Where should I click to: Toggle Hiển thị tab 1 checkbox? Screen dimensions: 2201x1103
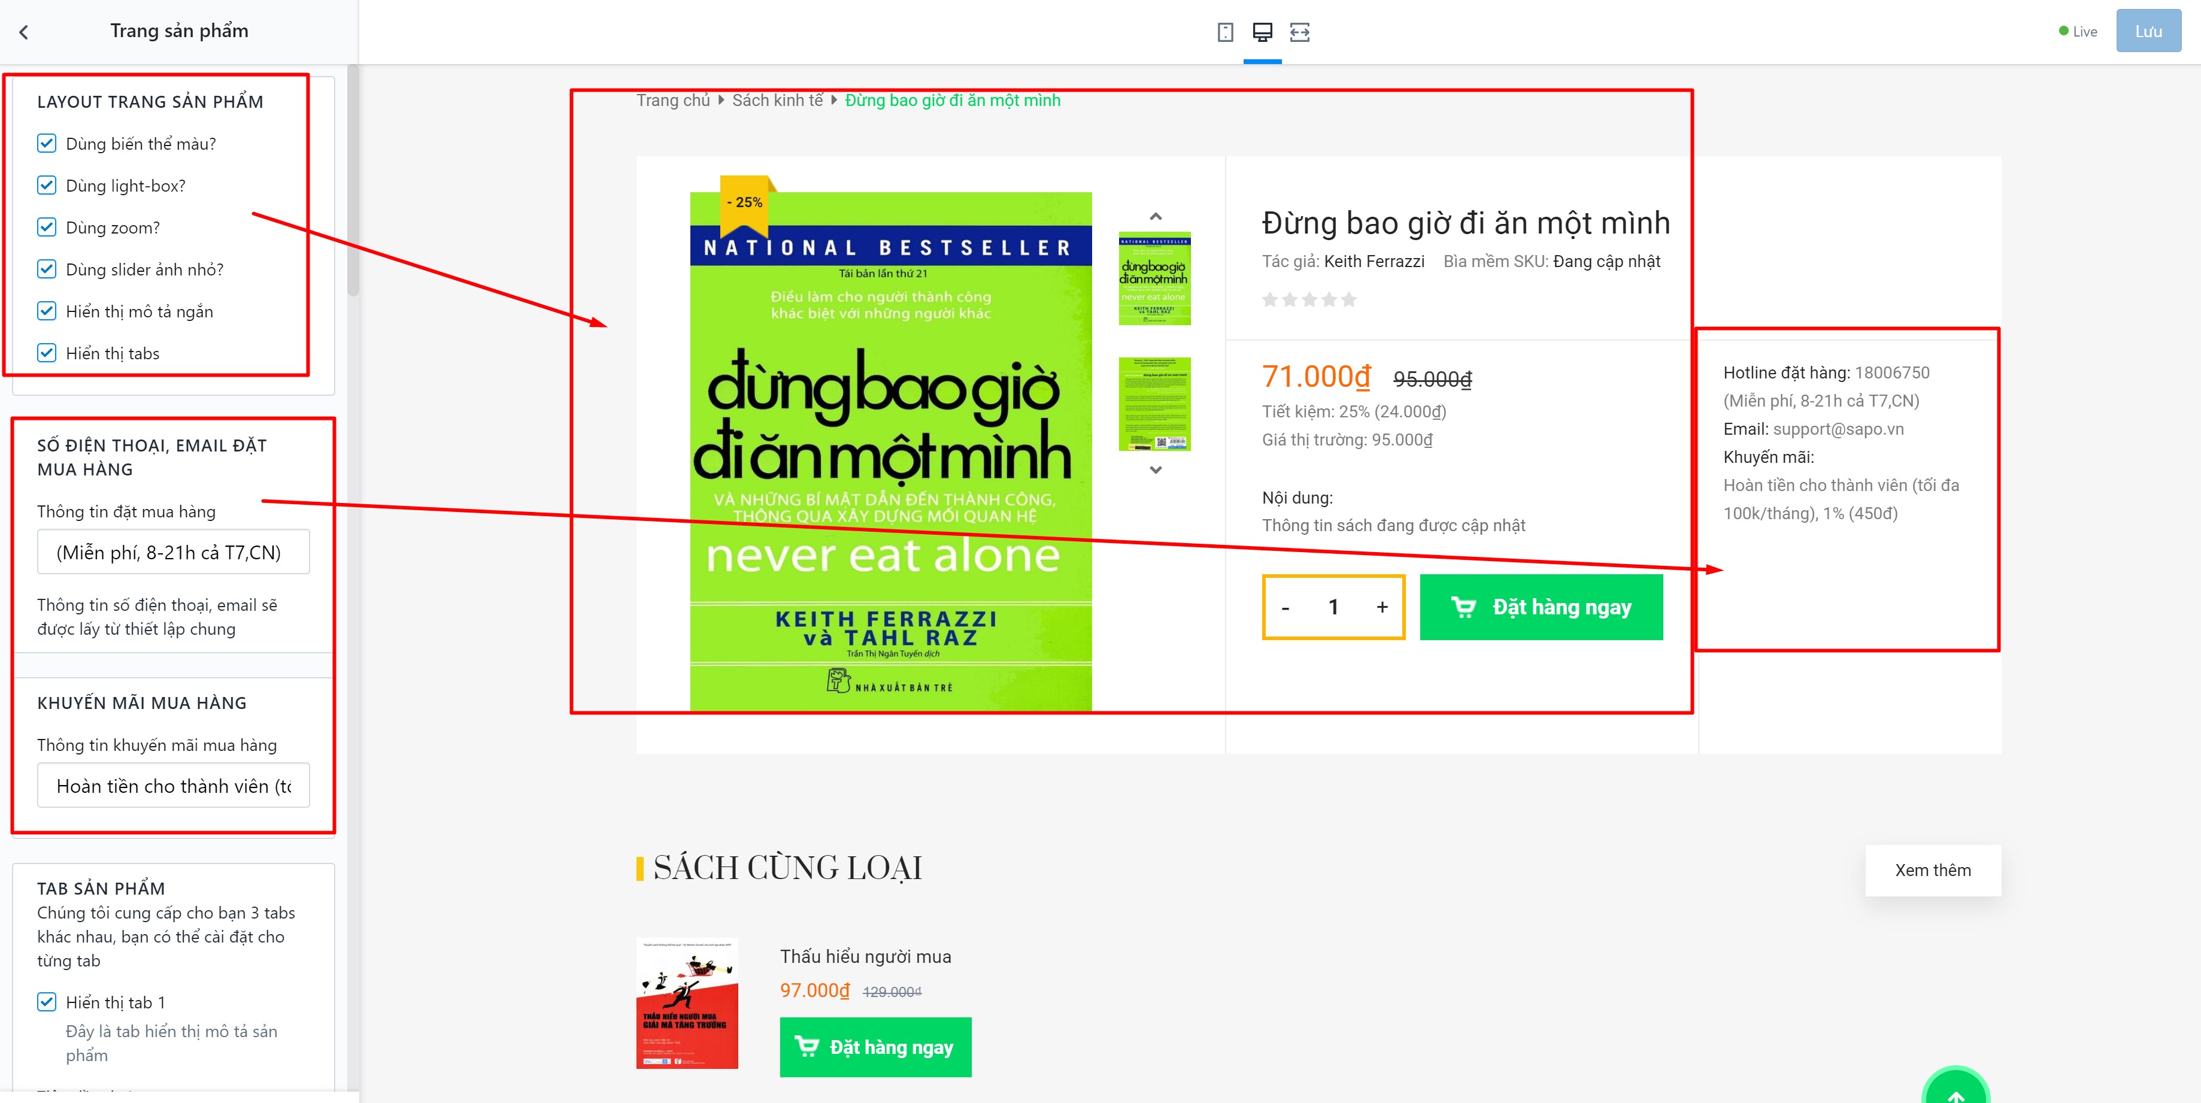(47, 1001)
